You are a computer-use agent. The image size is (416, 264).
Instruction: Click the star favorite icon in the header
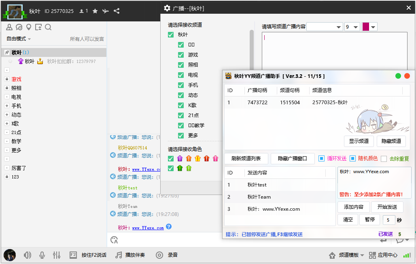[x=95, y=11]
